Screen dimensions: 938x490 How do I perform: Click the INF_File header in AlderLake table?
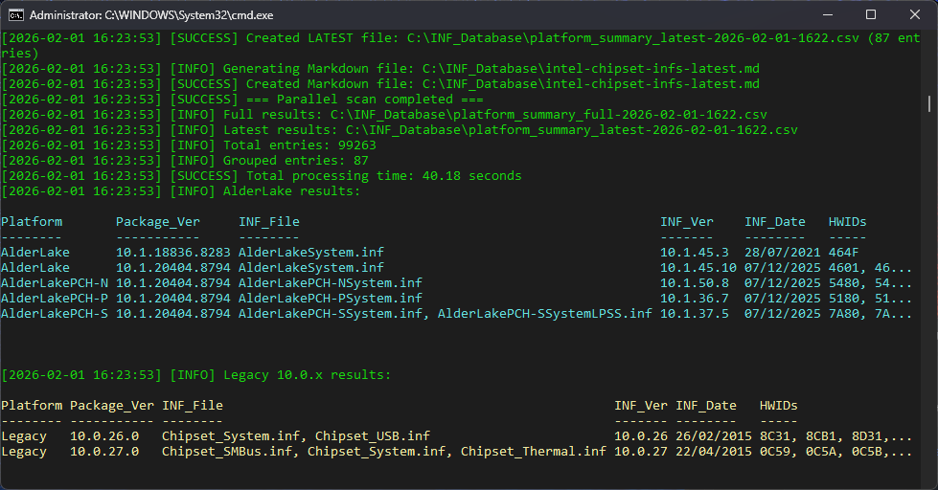pos(268,222)
